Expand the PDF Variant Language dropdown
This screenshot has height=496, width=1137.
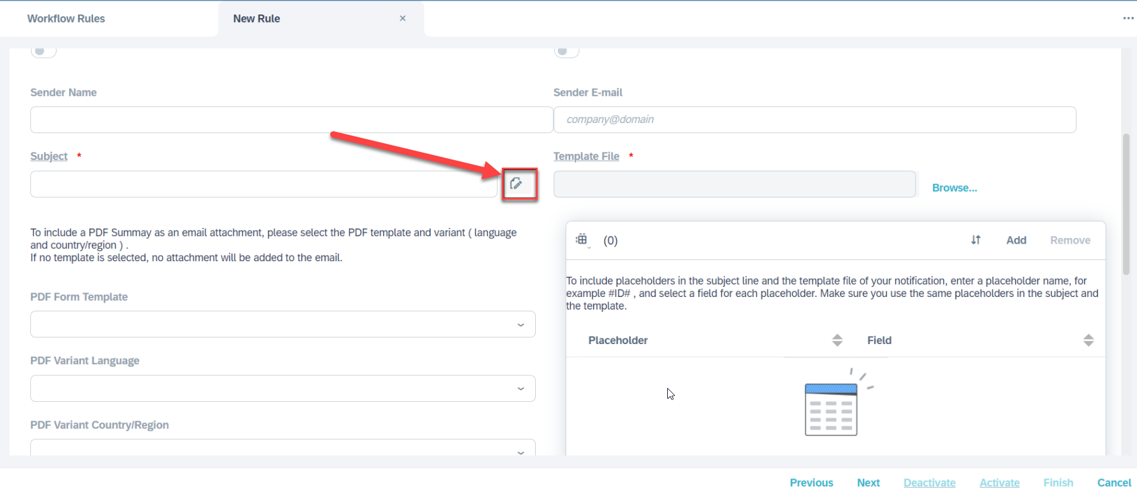pyautogui.click(x=283, y=389)
